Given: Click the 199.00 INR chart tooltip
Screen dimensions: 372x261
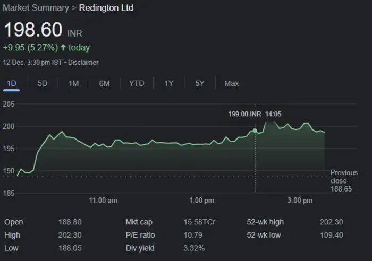Looking at the screenshot, I should tap(245, 114).
